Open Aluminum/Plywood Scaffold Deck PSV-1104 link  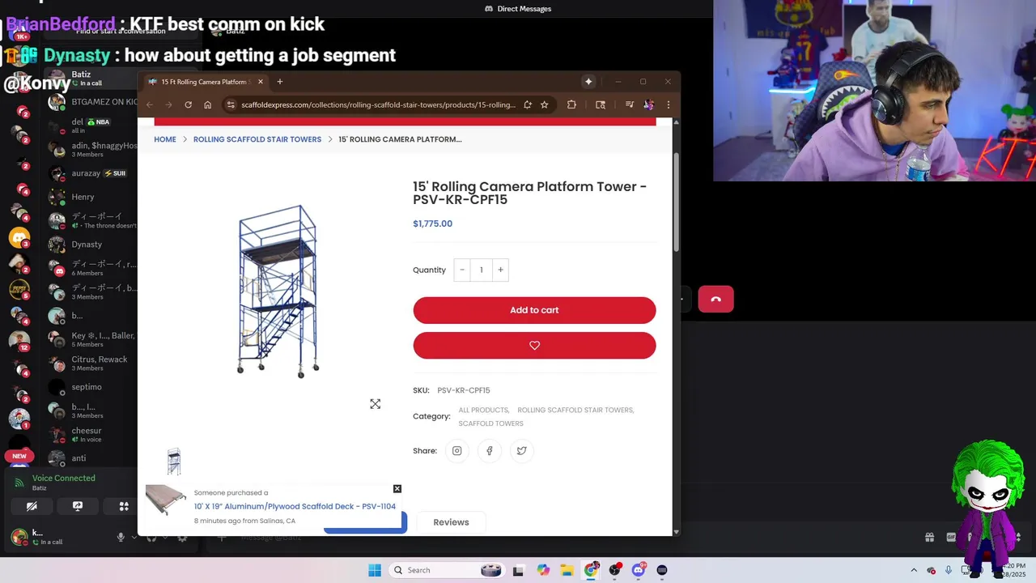click(295, 507)
